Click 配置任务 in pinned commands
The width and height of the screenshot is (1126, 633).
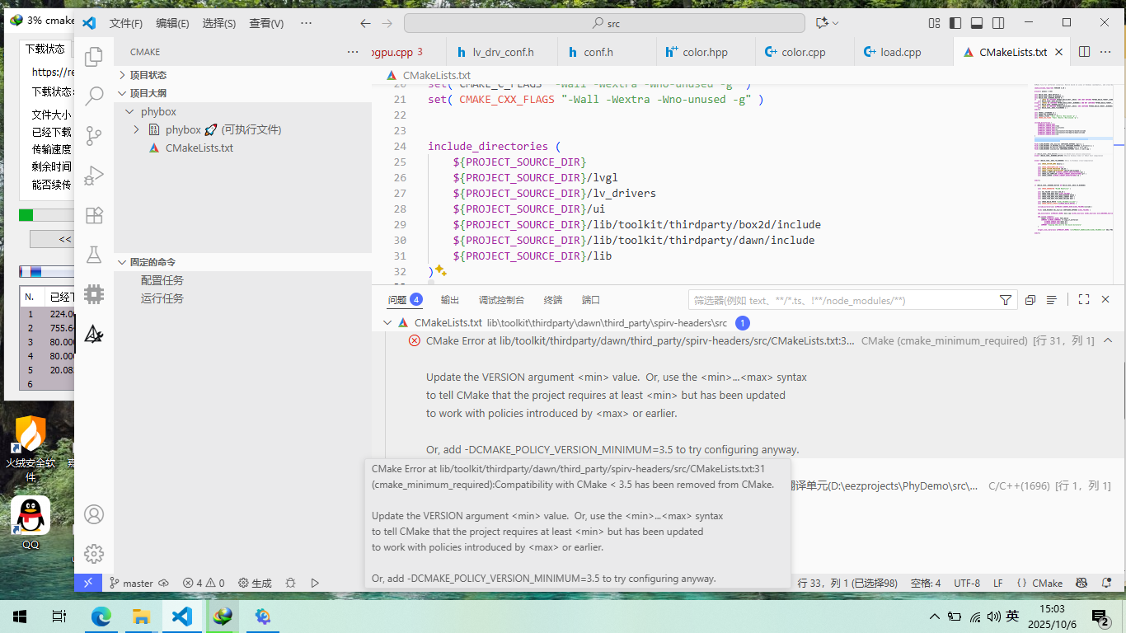[162, 280]
